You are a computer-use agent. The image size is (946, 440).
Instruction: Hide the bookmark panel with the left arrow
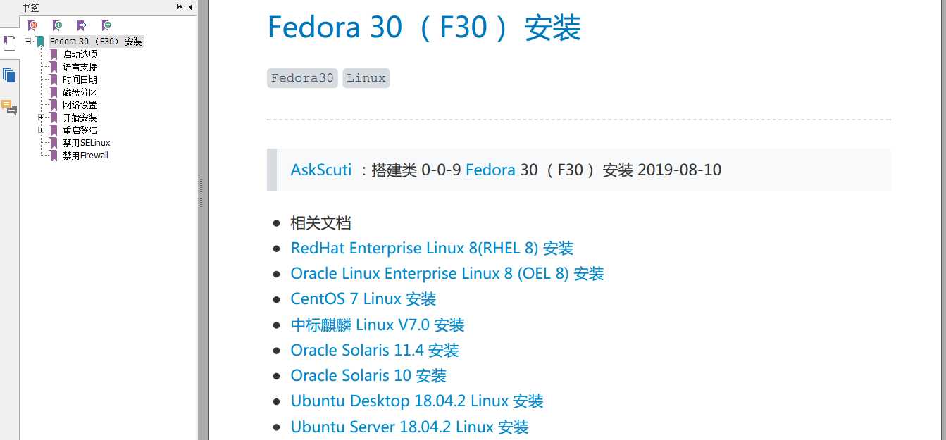(190, 7)
